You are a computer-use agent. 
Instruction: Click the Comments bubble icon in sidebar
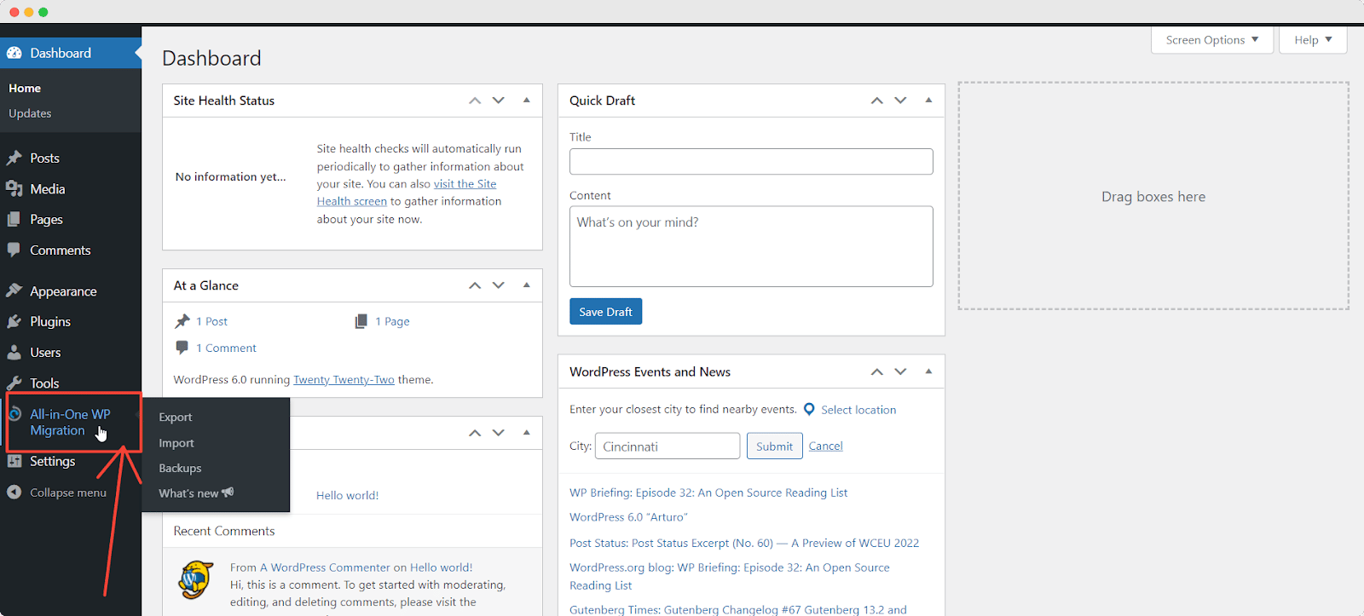coord(14,250)
